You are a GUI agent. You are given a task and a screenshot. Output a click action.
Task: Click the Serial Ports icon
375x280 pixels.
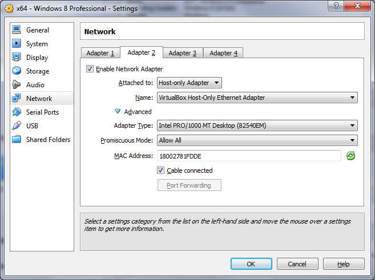point(16,112)
